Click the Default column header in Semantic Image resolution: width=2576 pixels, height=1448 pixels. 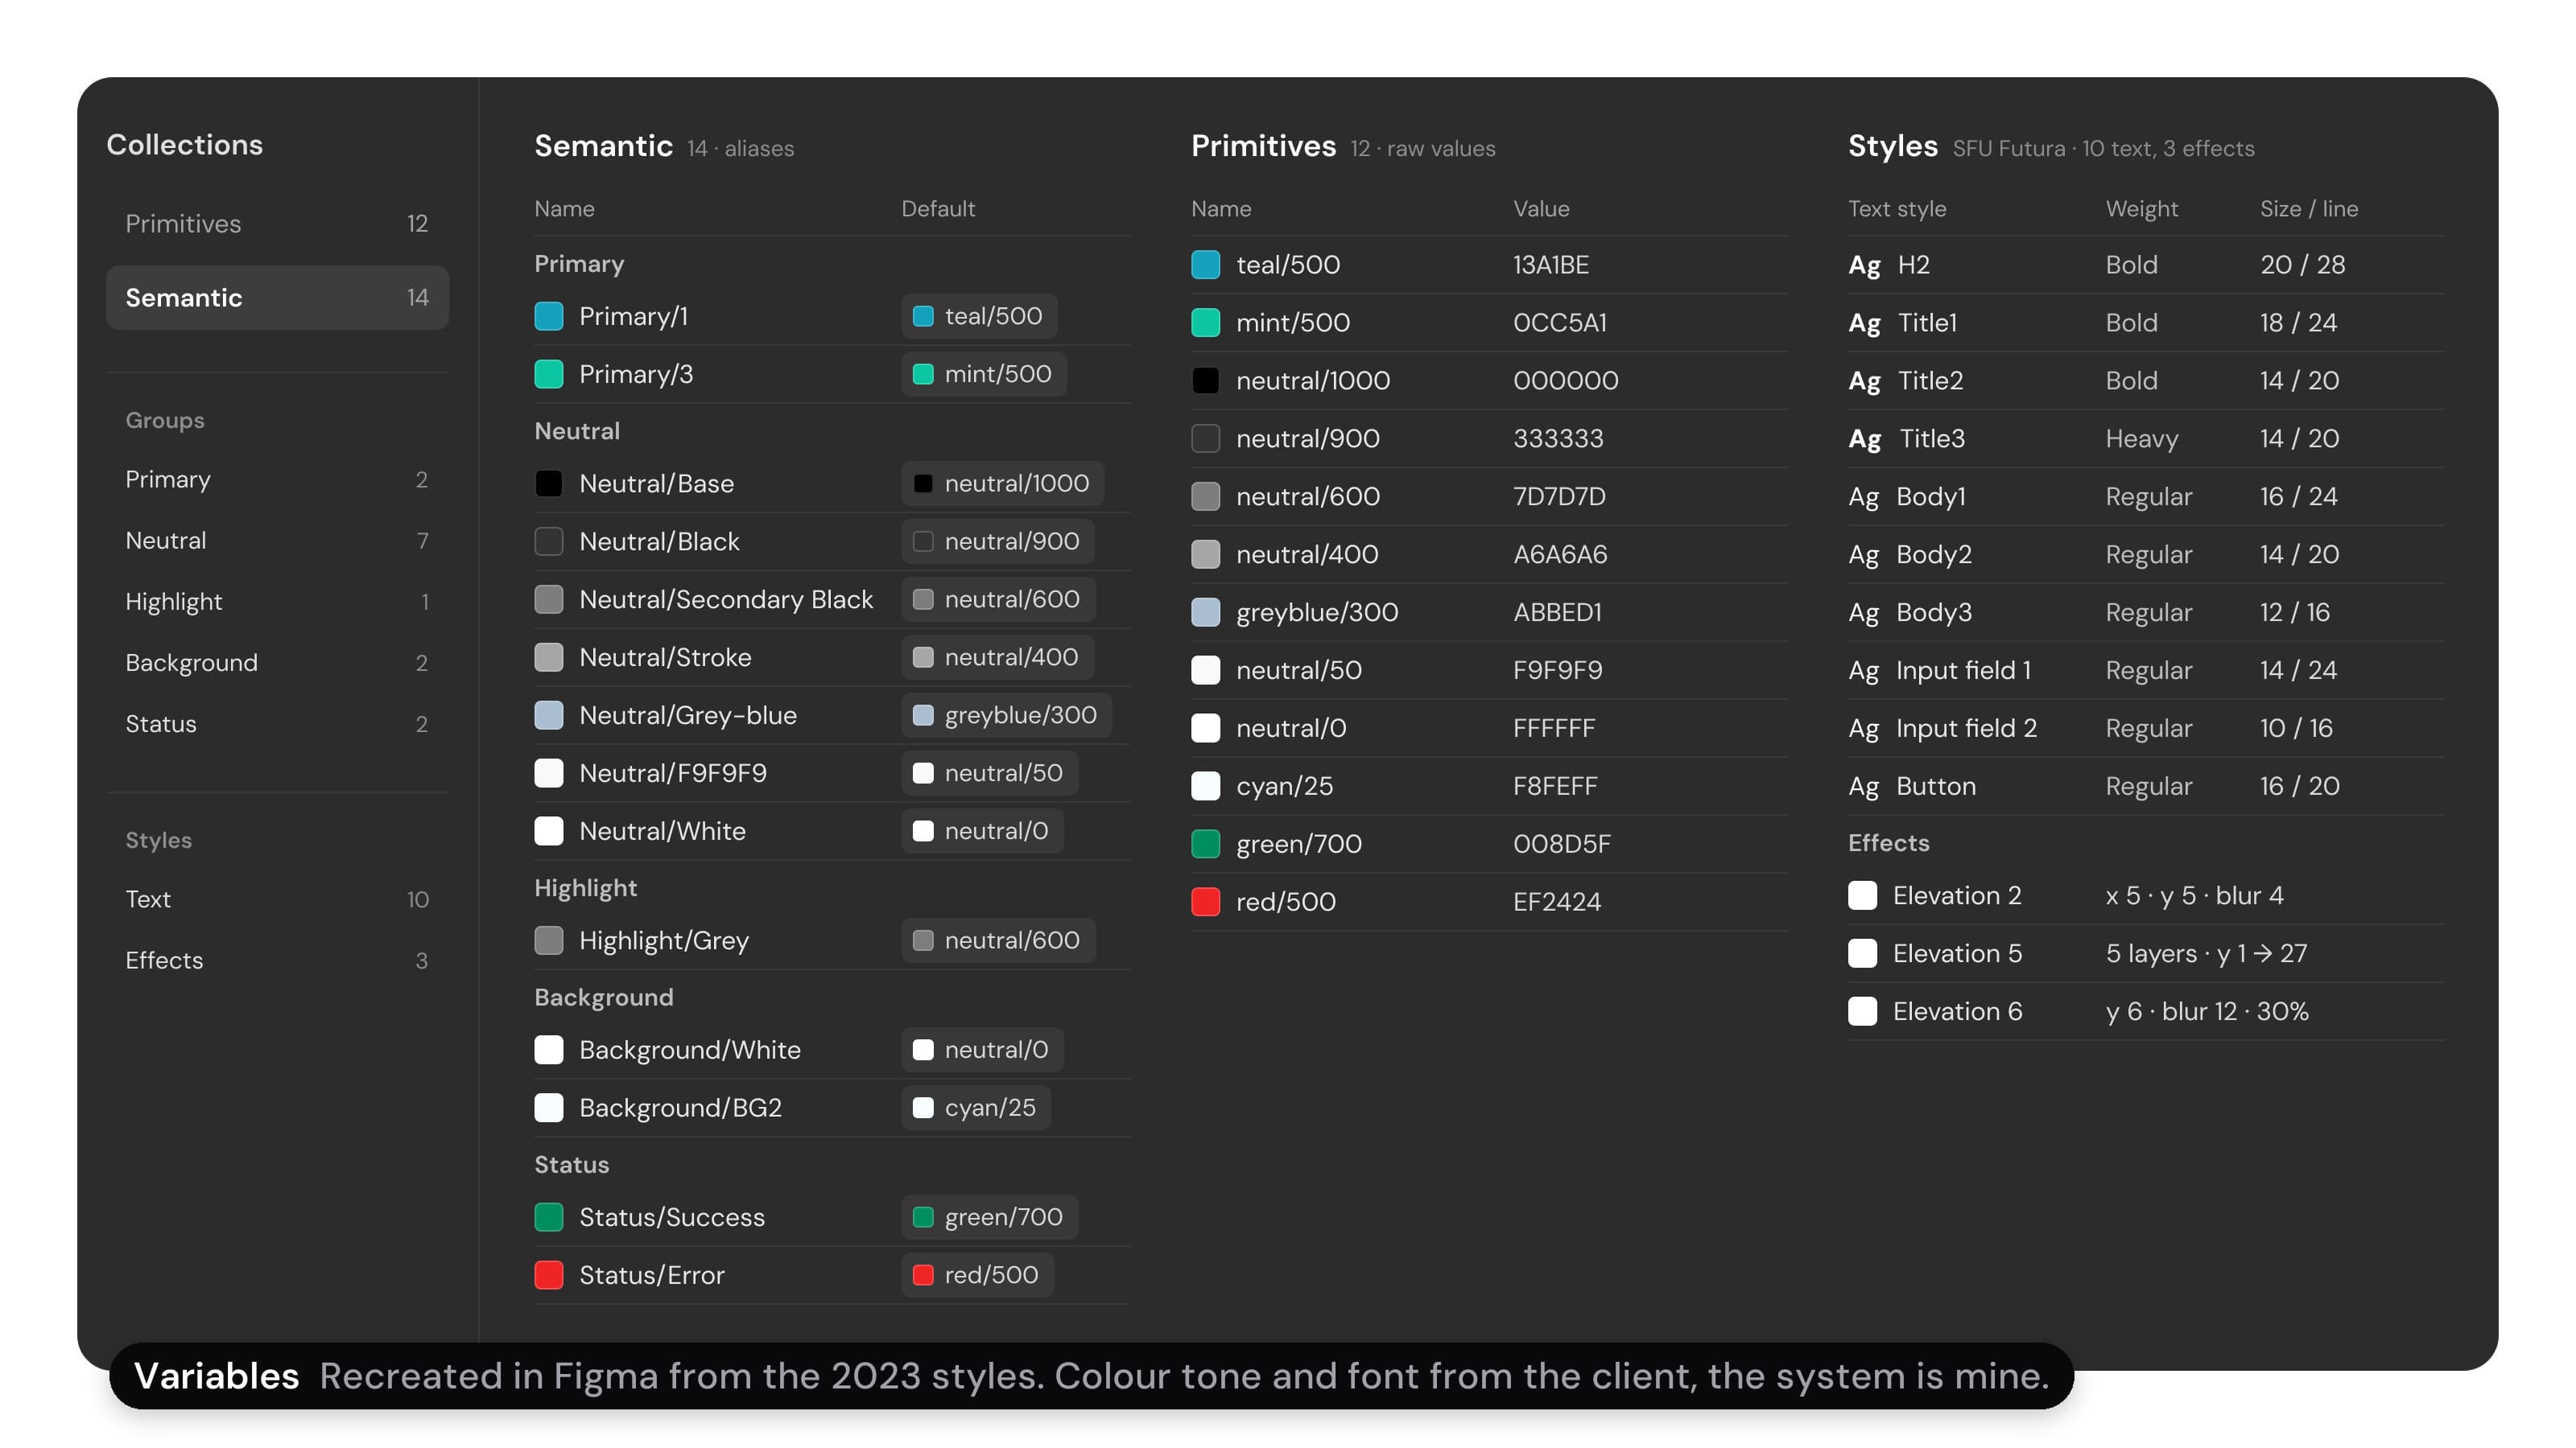(938, 209)
